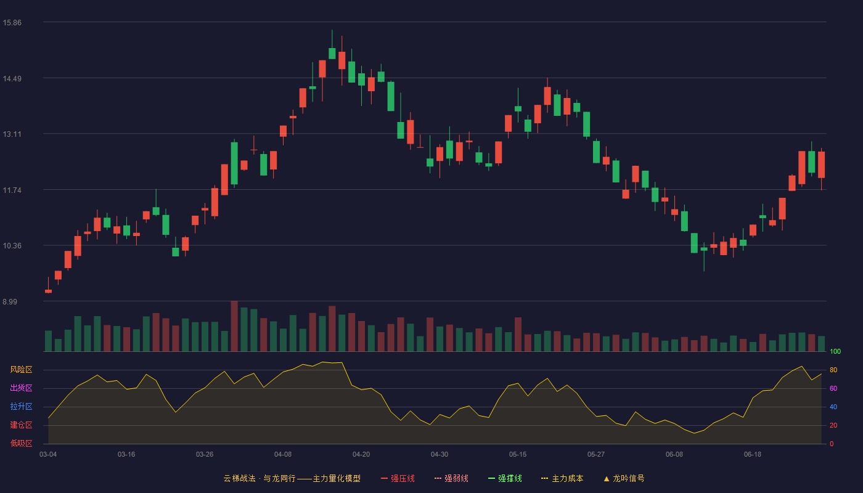
Task: Toggle the 主力成本 legend item
Action: (x=562, y=478)
